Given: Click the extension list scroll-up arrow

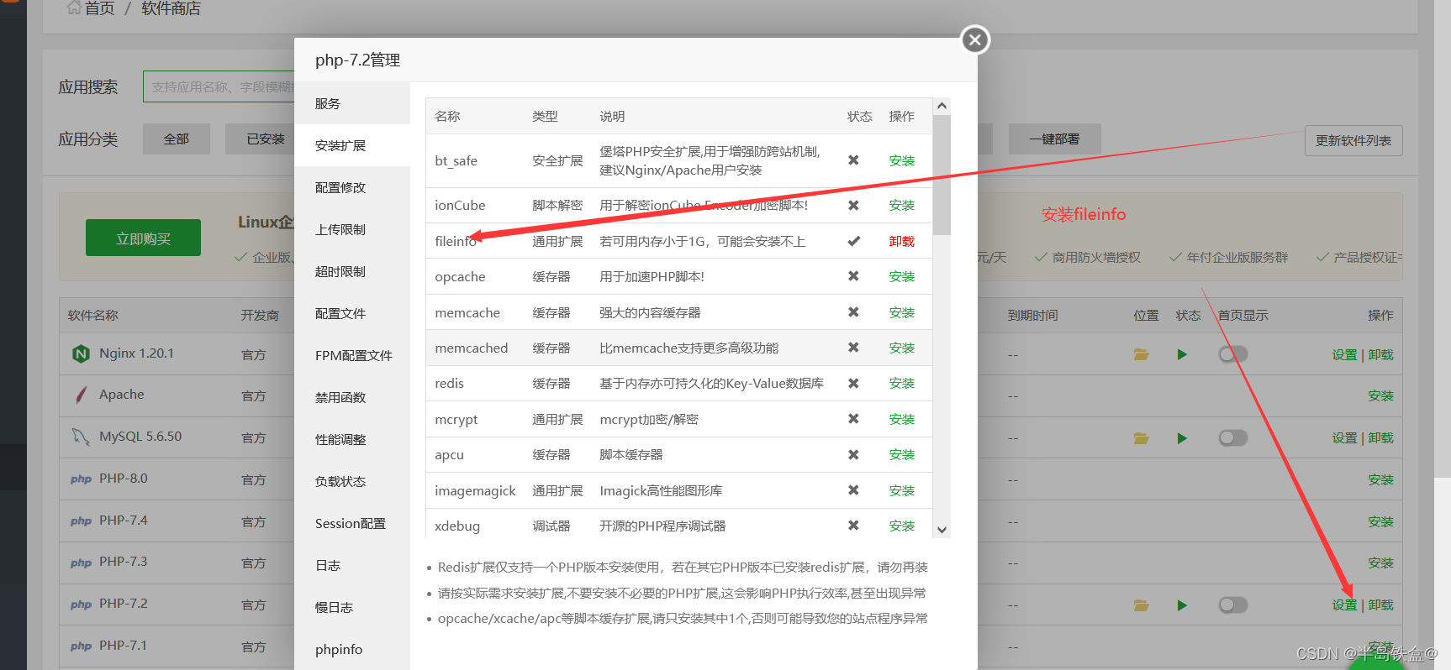Looking at the screenshot, I should pyautogui.click(x=942, y=106).
